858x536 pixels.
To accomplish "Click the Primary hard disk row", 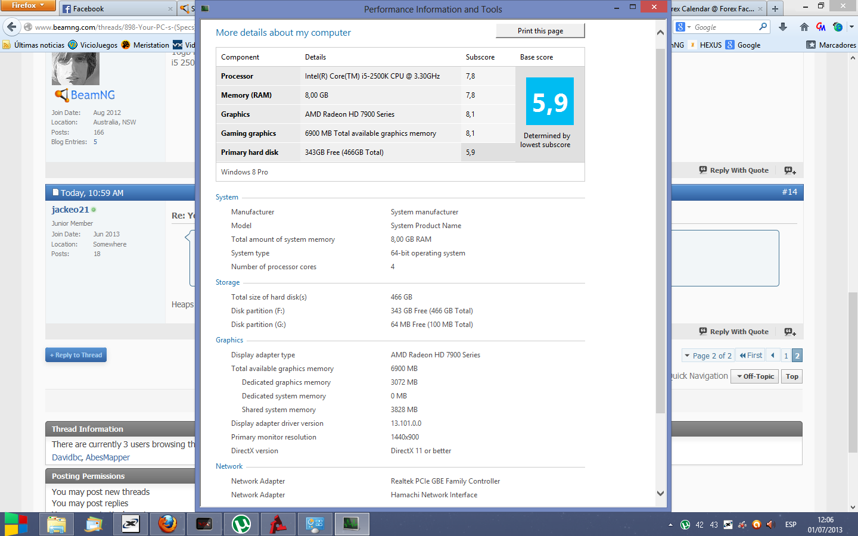I will 365,152.
